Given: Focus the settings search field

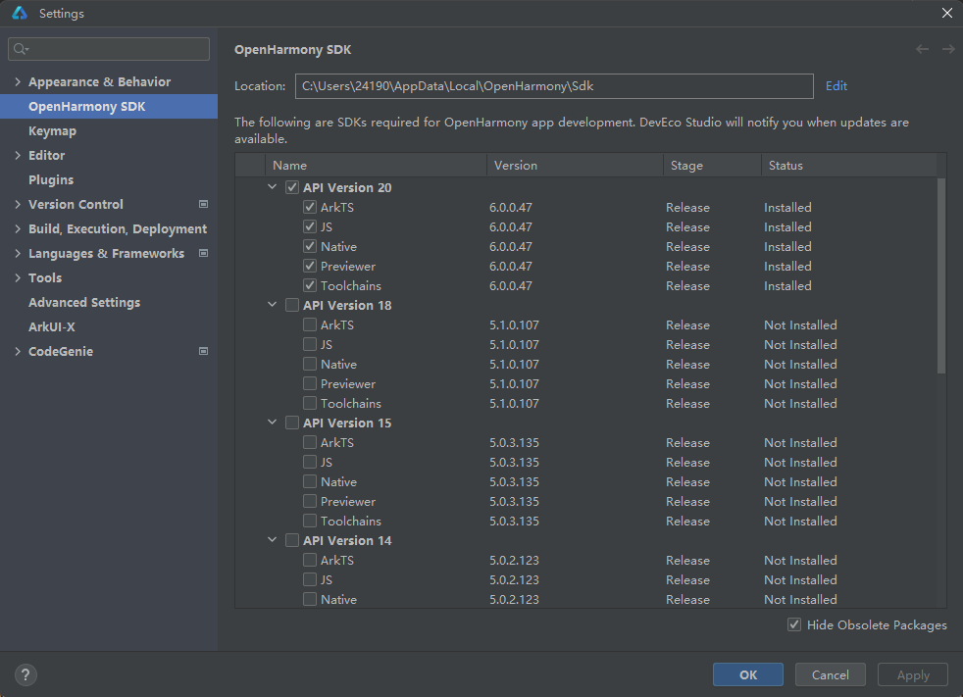Looking at the screenshot, I should 109,49.
